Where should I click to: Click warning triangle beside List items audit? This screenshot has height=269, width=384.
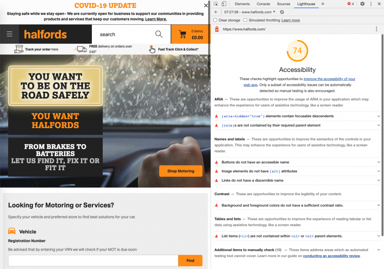coord(216,236)
